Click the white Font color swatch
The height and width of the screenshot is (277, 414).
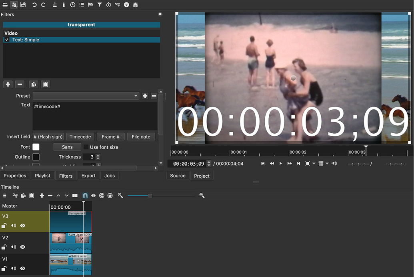(36, 147)
